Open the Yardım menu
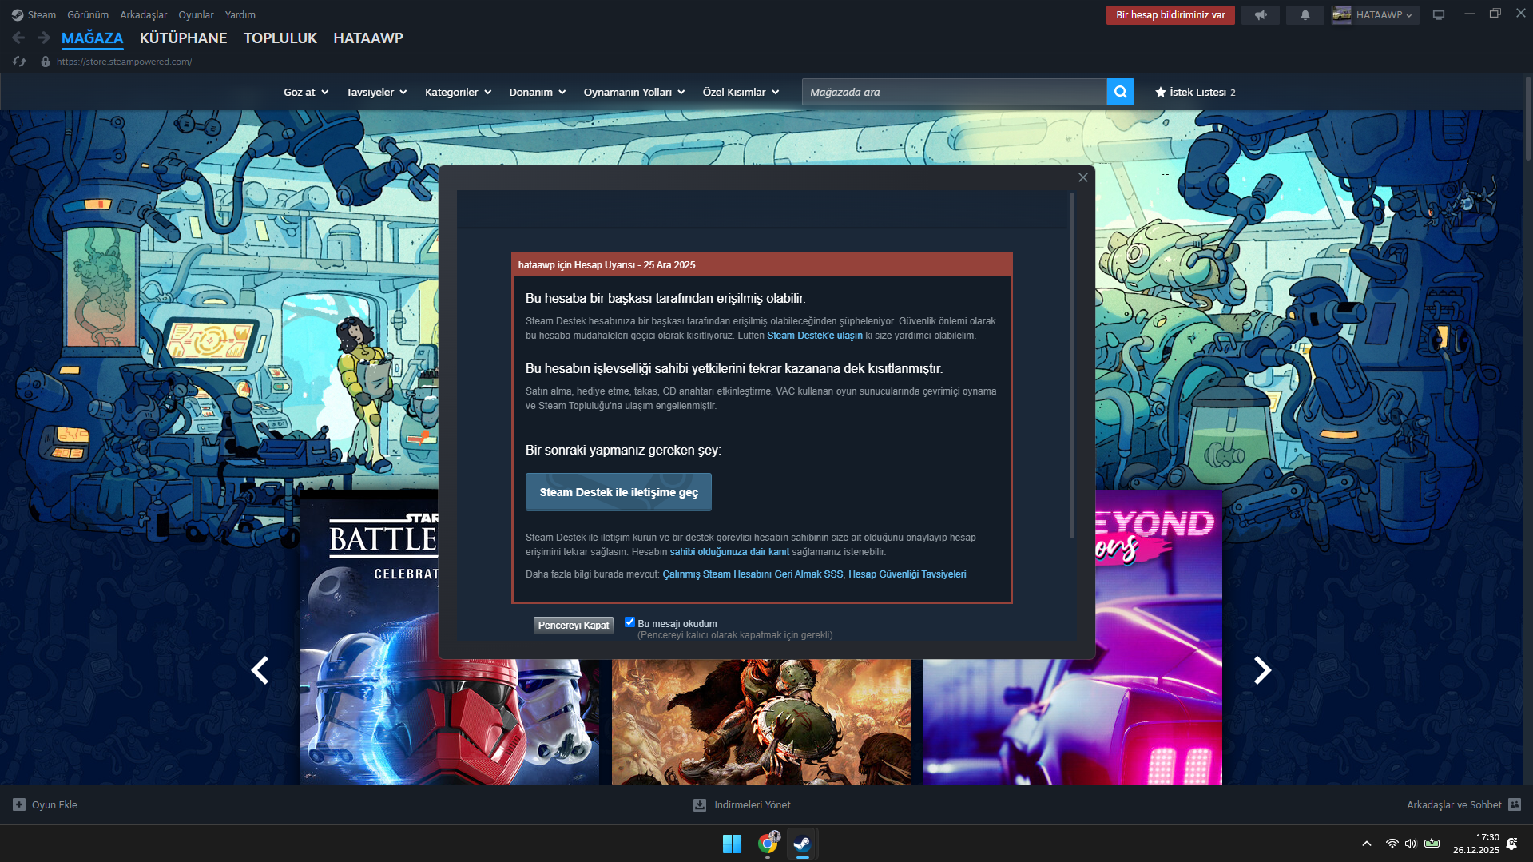The image size is (1533, 862). [240, 14]
